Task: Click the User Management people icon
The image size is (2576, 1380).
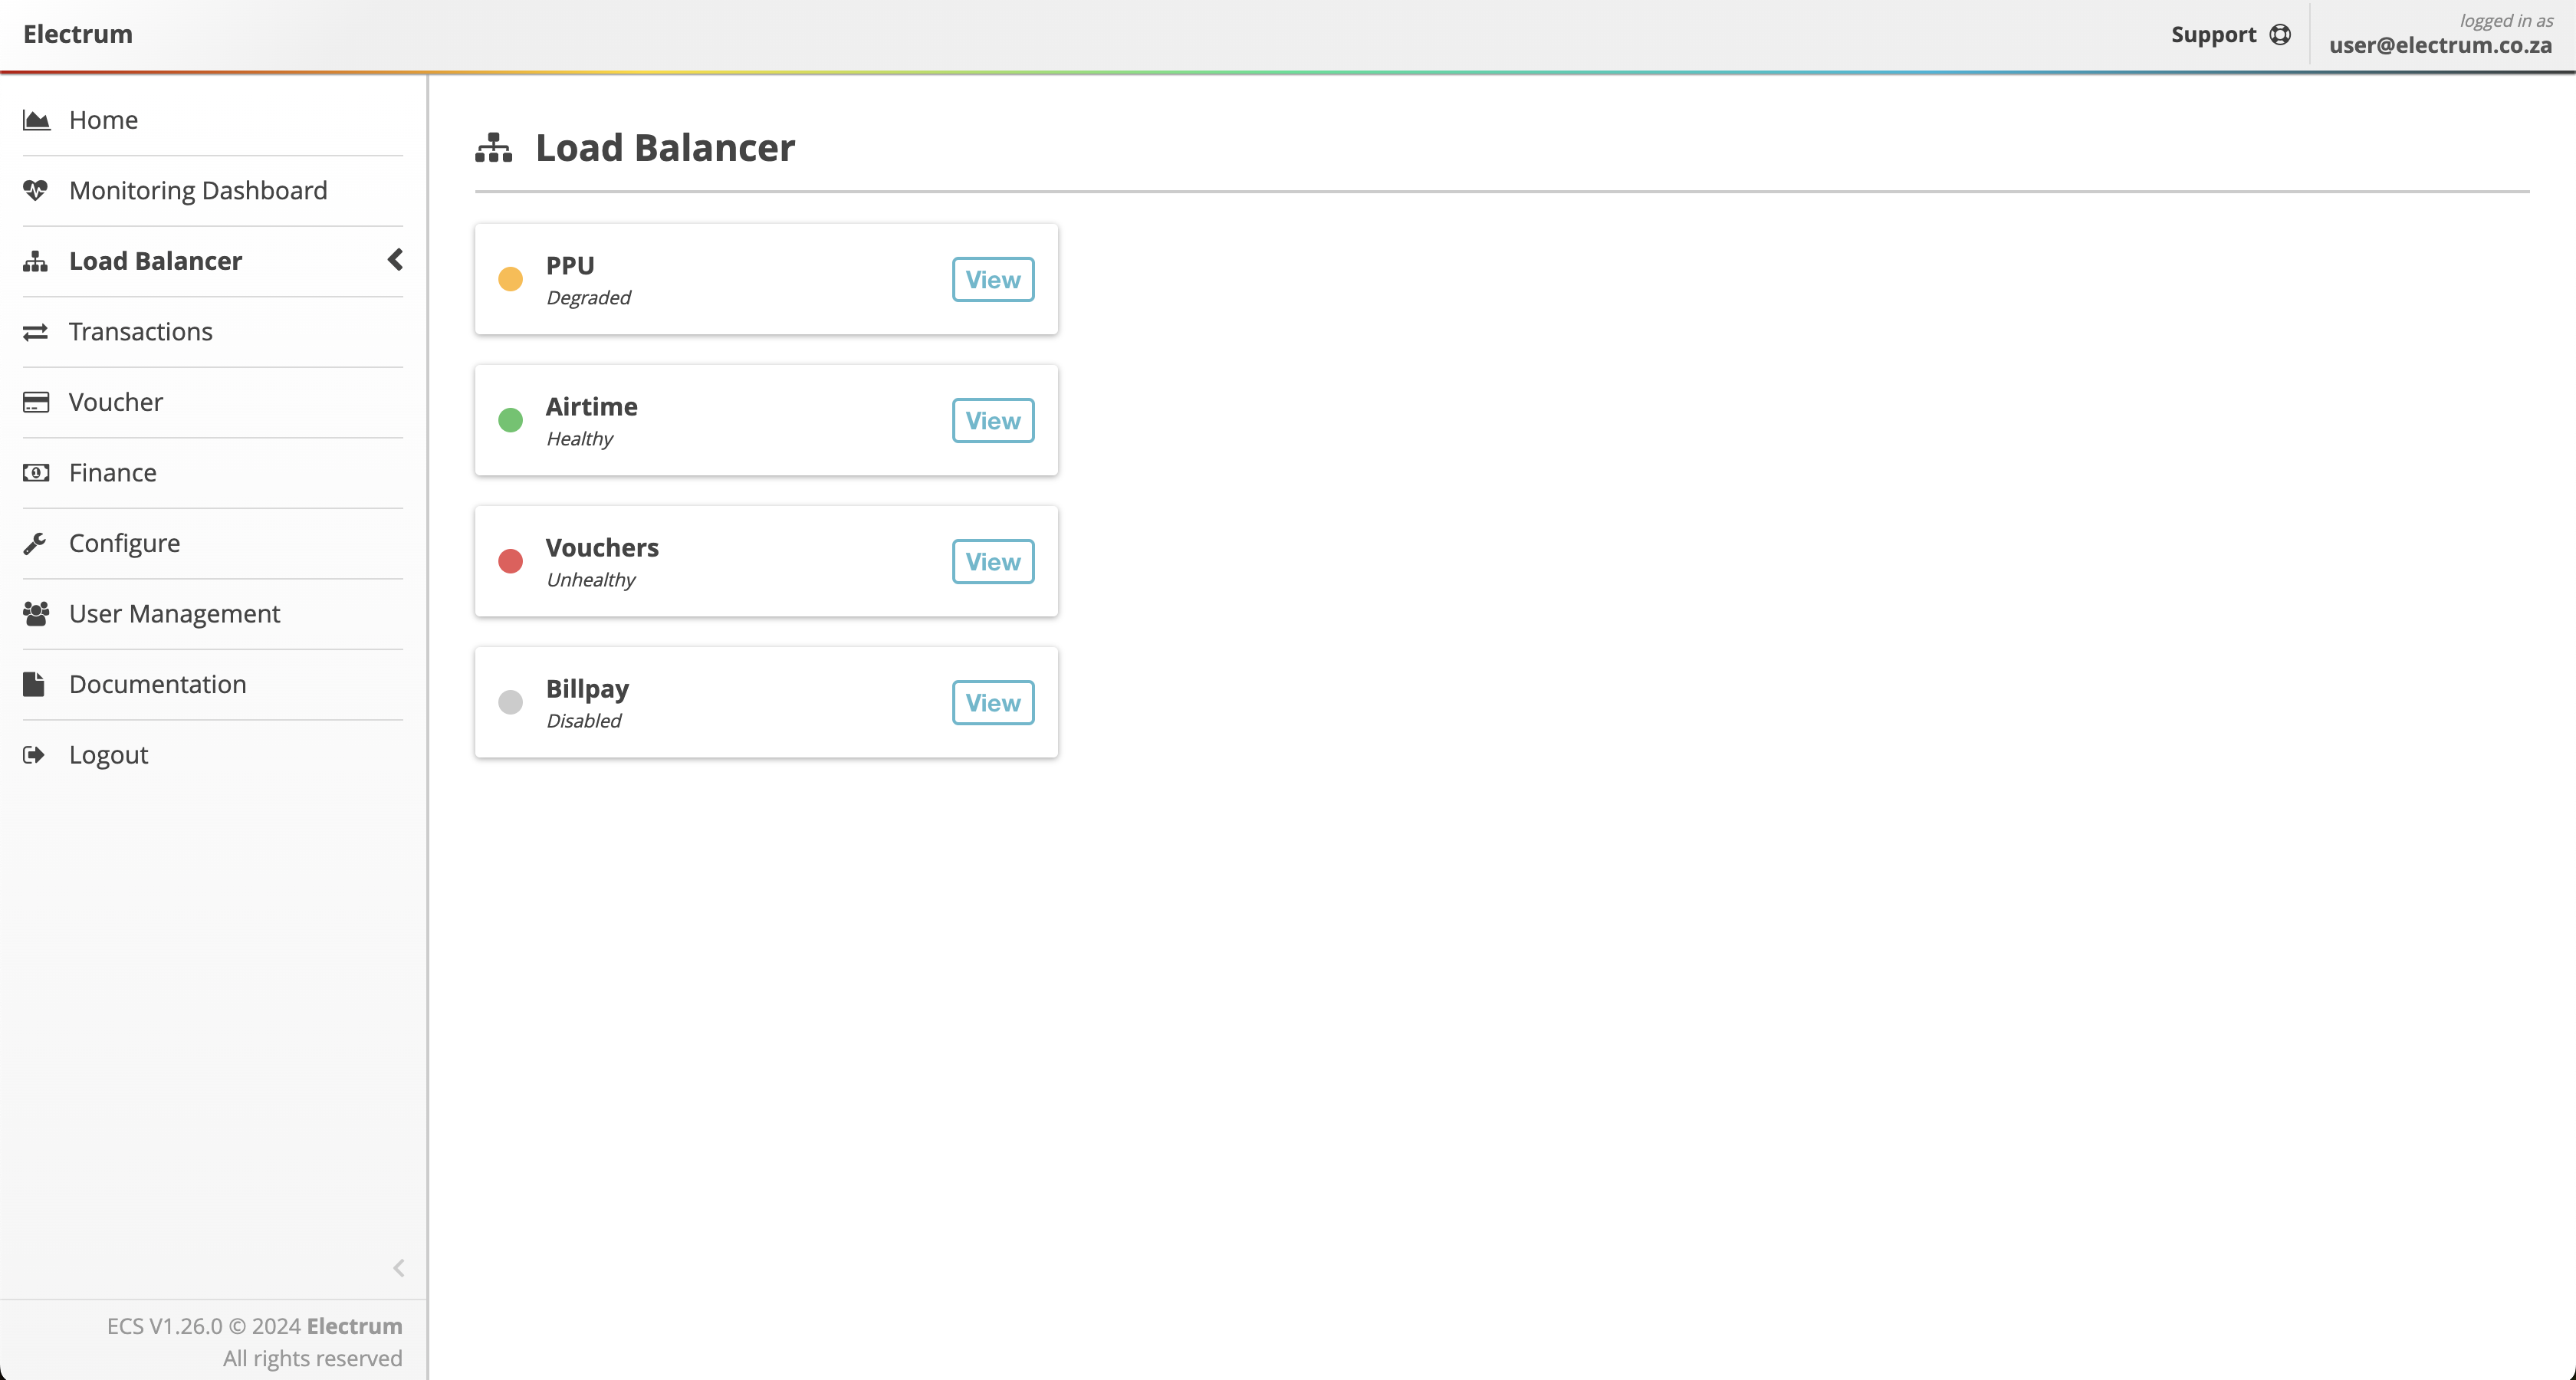Action: 36,614
